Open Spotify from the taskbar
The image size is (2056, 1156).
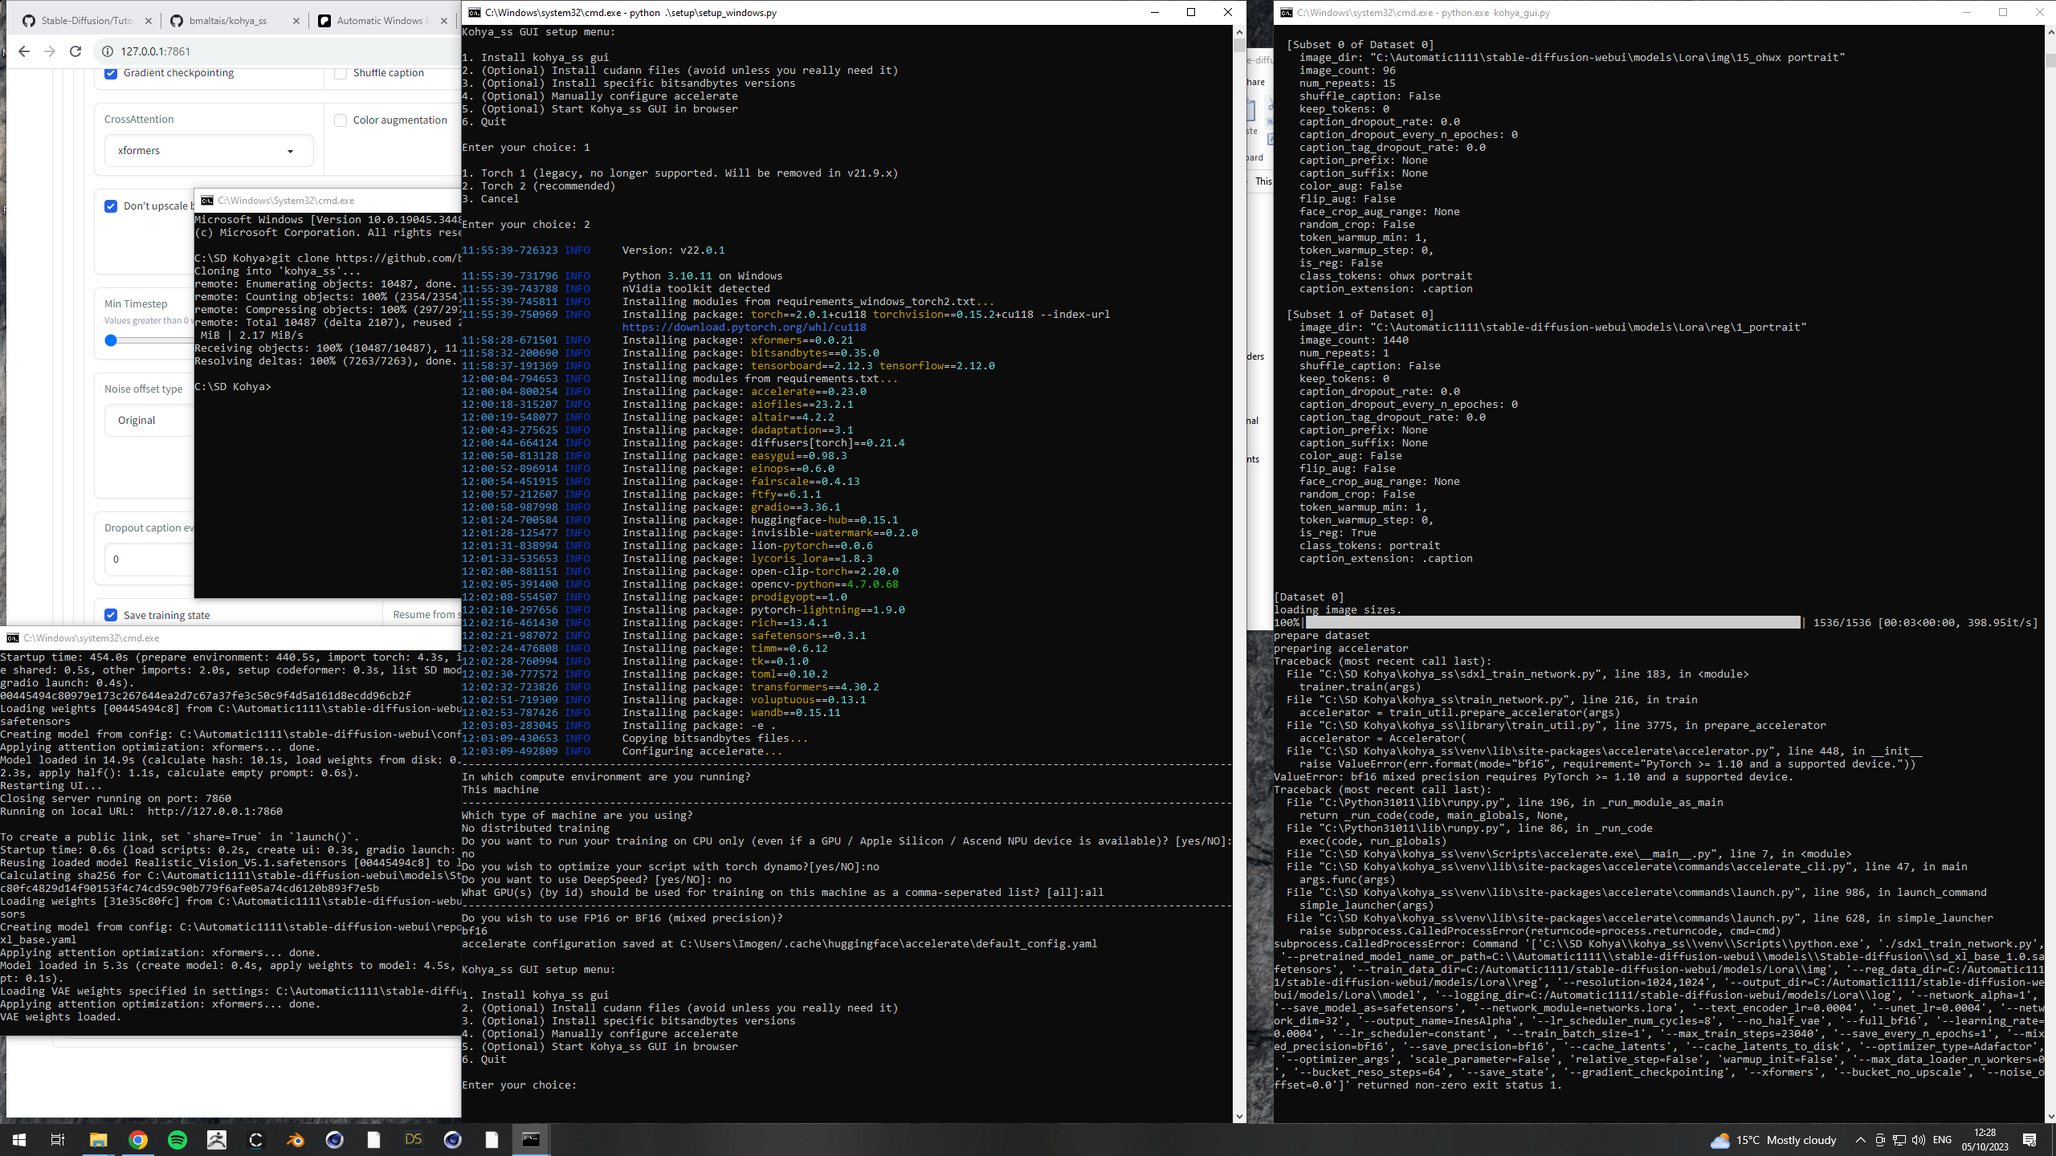pyautogui.click(x=177, y=1140)
